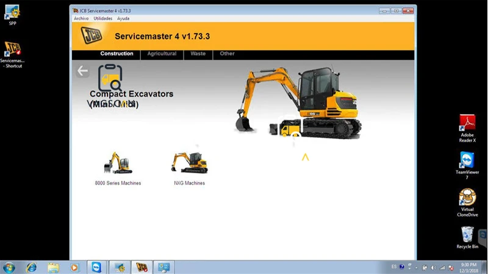Click the ES language indicator in tray
488x274 pixels.
(394, 267)
